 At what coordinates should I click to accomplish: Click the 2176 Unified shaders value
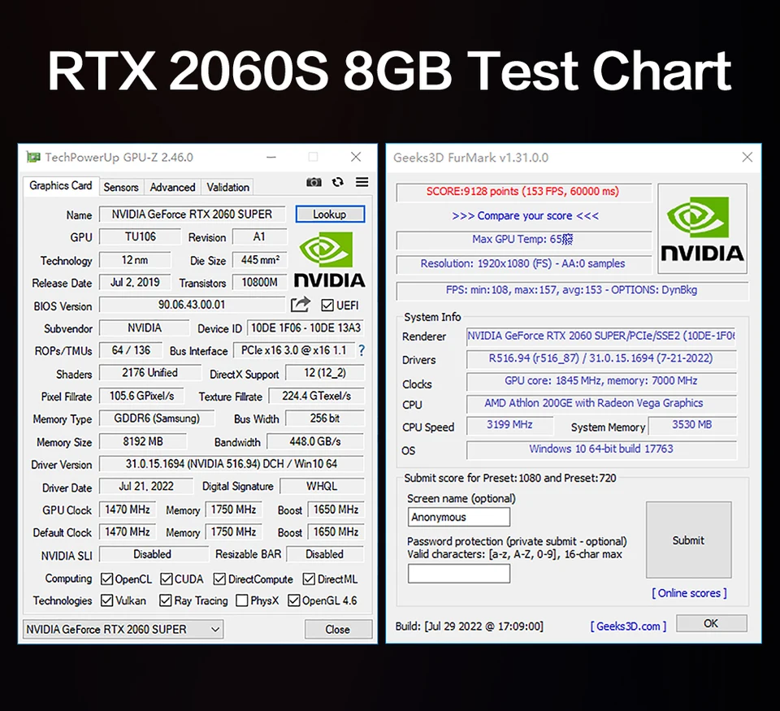[149, 372]
